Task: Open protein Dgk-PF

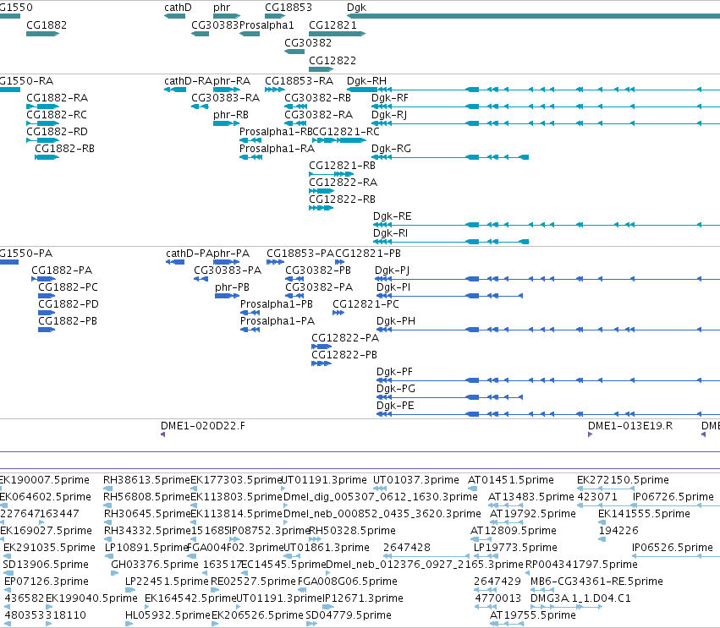Action: [394, 373]
